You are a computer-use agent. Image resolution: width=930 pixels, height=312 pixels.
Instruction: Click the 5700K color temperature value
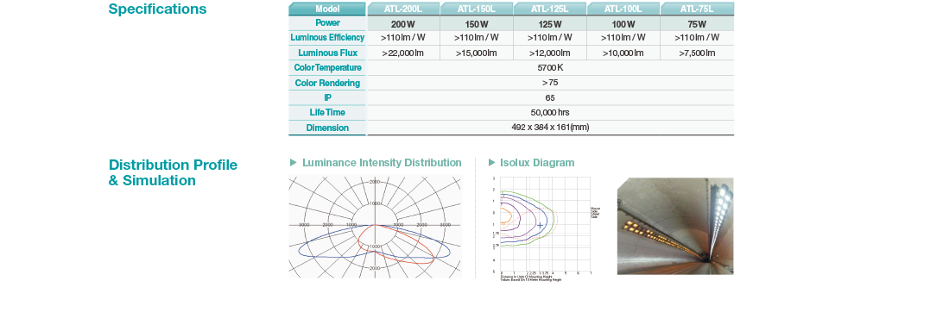[x=550, y=68]
